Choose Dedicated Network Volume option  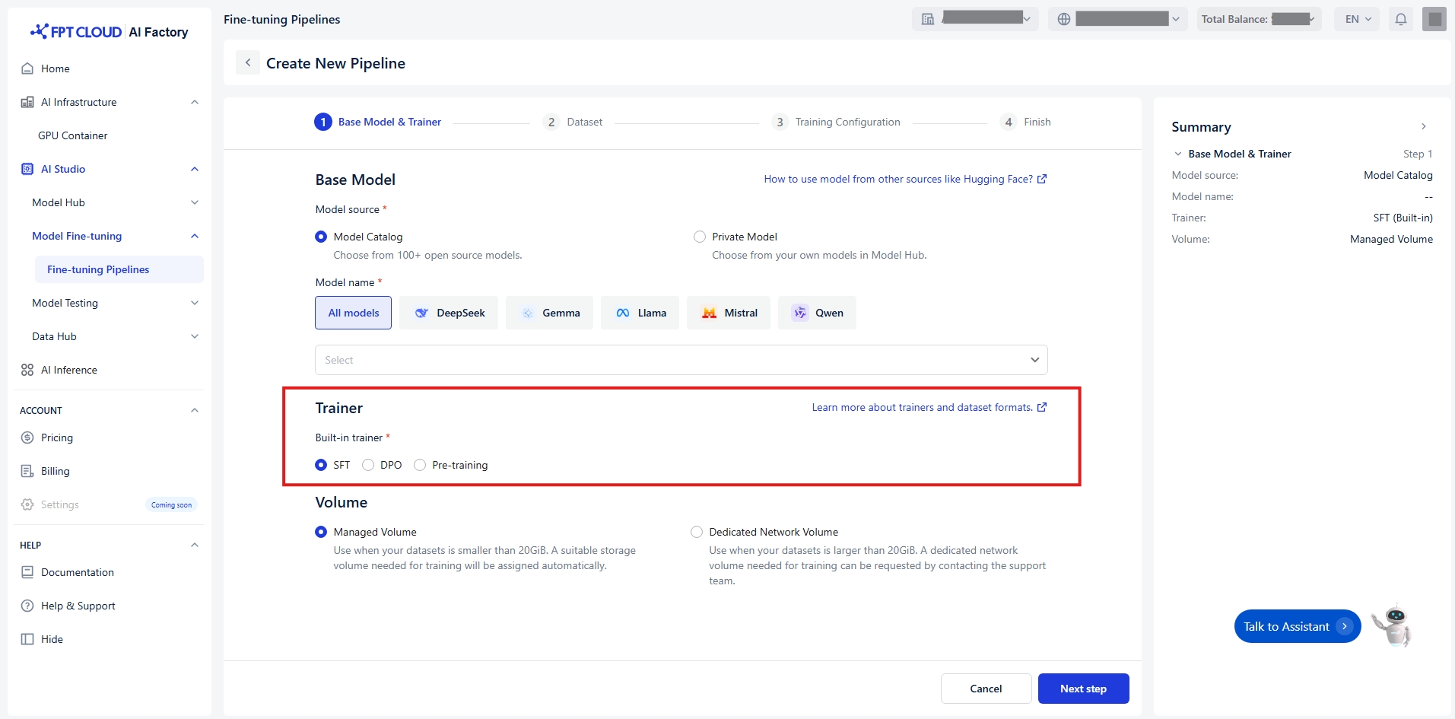[x=697, y=532]
